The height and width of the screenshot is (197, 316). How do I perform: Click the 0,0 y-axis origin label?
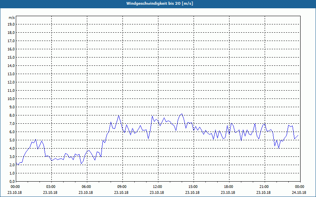pyautogui.click(x=12, y=182)
